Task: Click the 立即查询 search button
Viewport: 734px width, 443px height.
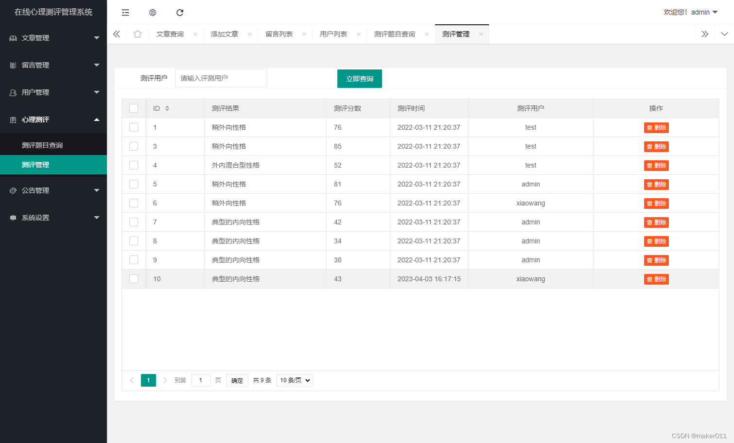Action: coord(360,79)
